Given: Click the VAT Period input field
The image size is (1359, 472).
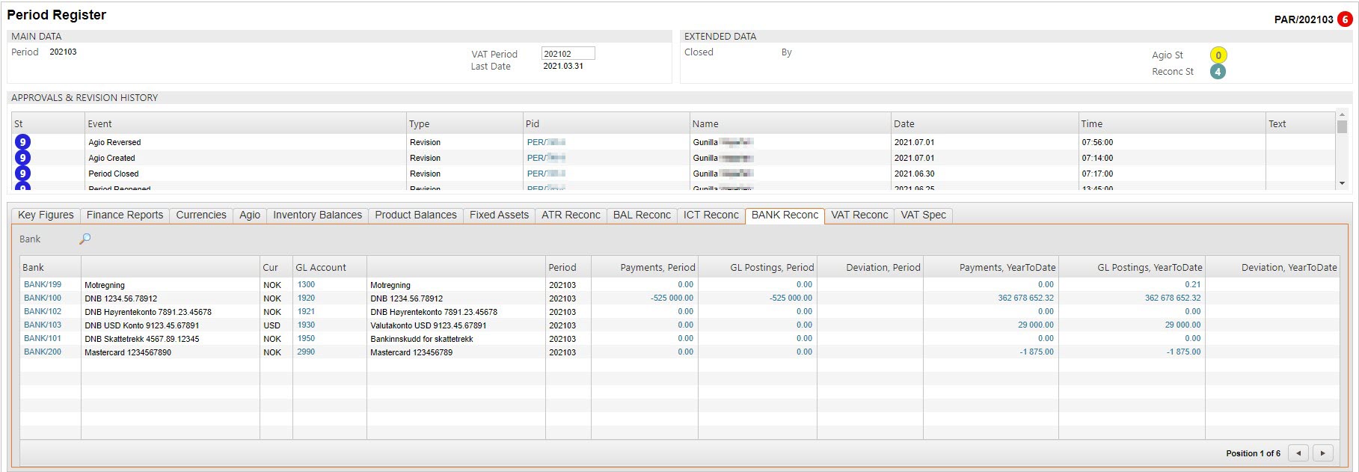Looking at the screenshot, I should pyautogui.click(x=568, y=54).
